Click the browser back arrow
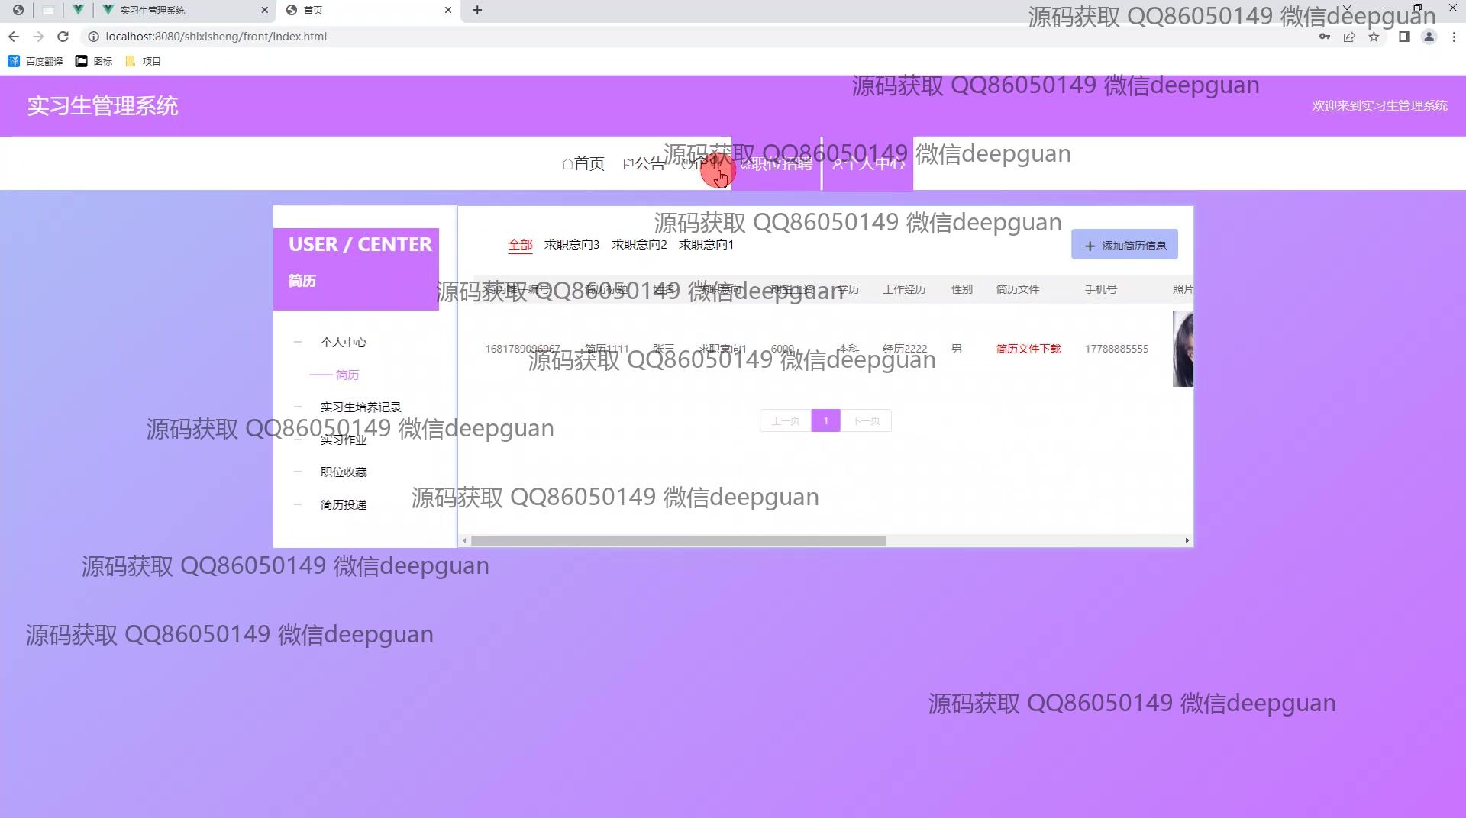Screen dimensions: 1466x818 14,37
